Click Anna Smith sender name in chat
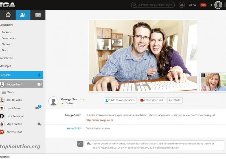This screenshot has height=159, width=226. pos(74,128)
